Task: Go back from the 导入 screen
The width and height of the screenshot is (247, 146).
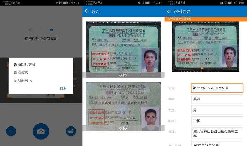Action: pos(87,11)
